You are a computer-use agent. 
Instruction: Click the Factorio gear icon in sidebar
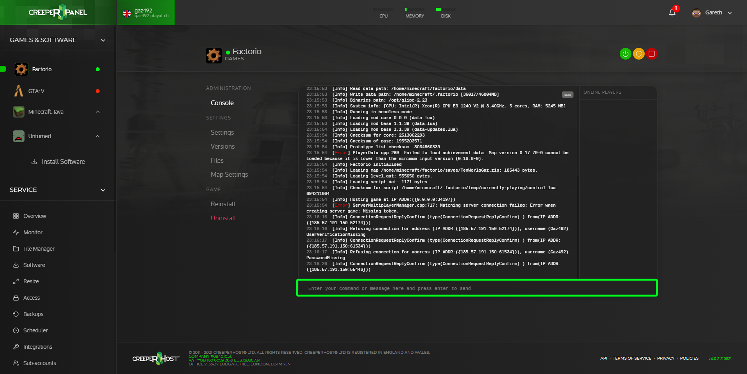coord(21,69)
